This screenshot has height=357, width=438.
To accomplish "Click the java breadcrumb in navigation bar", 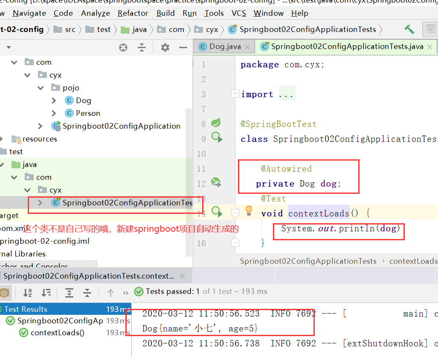I will (133, 29).
